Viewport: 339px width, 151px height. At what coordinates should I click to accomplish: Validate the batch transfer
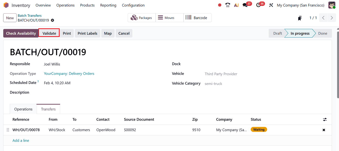pos(49,33)
